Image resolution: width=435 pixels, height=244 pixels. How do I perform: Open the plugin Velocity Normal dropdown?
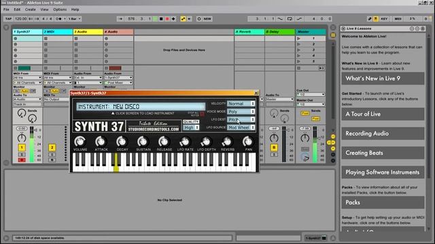coord(241,104)
